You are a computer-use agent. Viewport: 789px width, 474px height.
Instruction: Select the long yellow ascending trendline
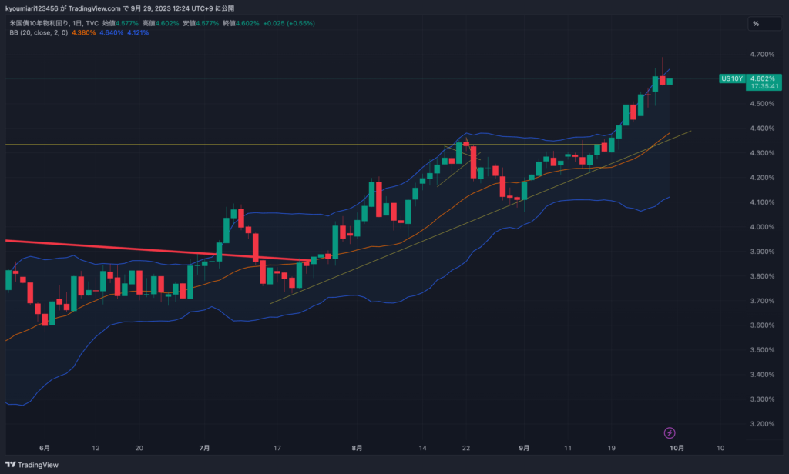click(x=481, y=217)
